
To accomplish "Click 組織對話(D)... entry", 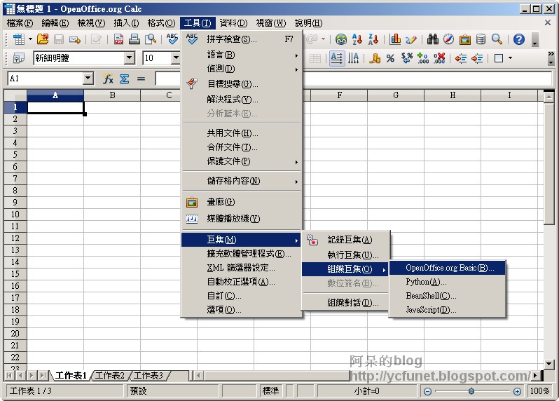I will pyautogui.click(x=346, y=303).
